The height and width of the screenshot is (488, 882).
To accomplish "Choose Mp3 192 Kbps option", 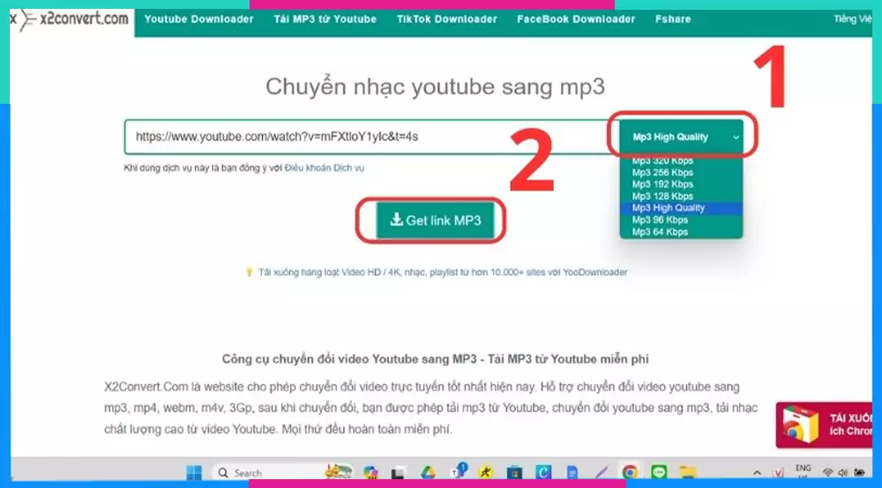I will tap(662, 184).
